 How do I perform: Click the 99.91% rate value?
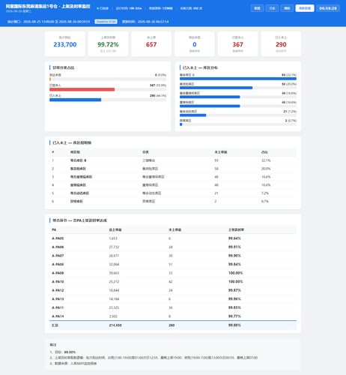coord(234,247)
